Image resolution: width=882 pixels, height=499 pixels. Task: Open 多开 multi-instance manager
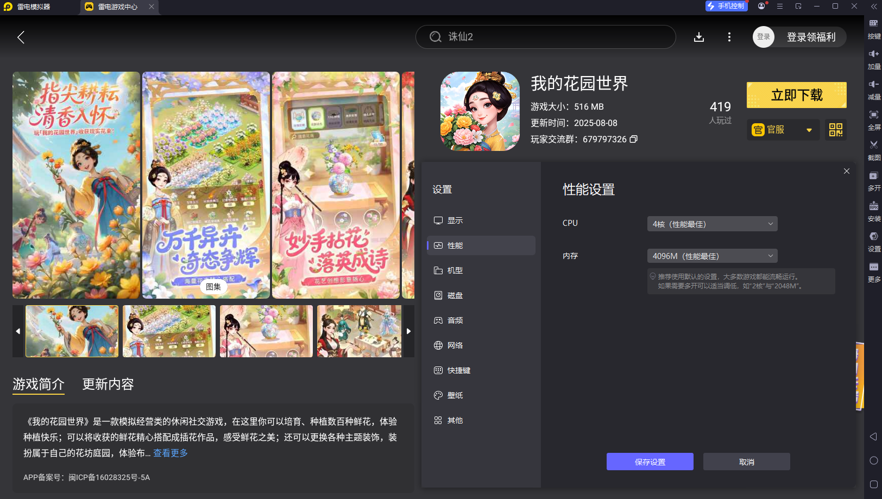874,181
